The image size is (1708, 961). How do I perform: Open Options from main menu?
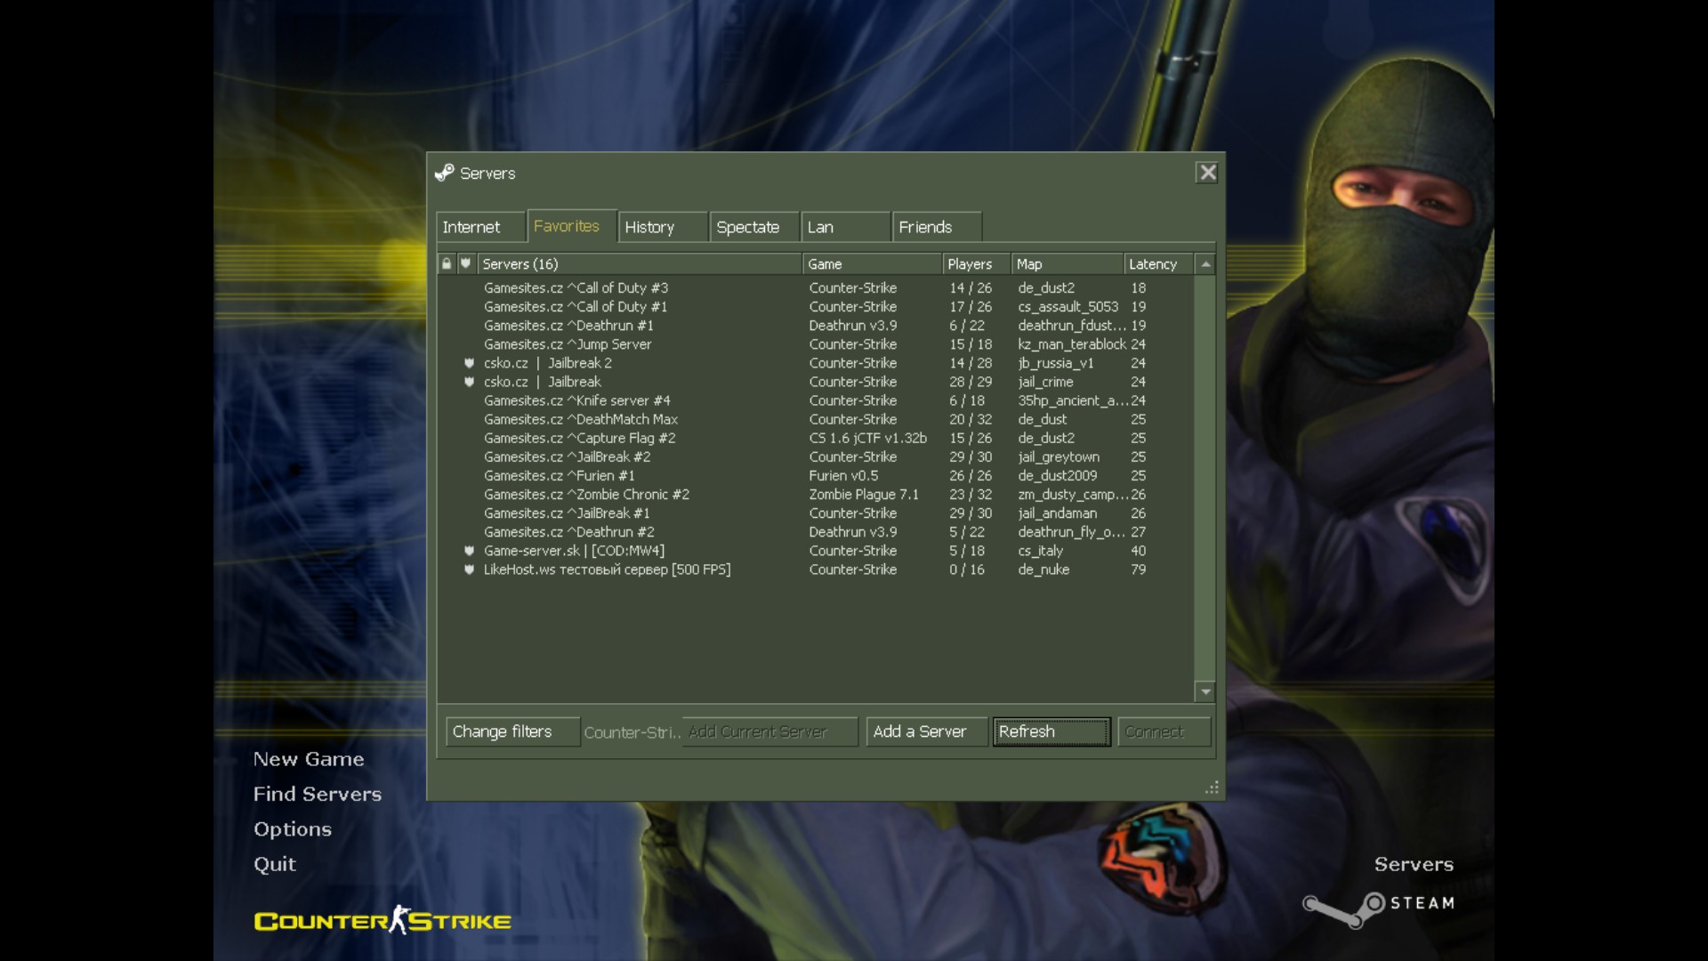pyautogui.click(x=293, y=828)
